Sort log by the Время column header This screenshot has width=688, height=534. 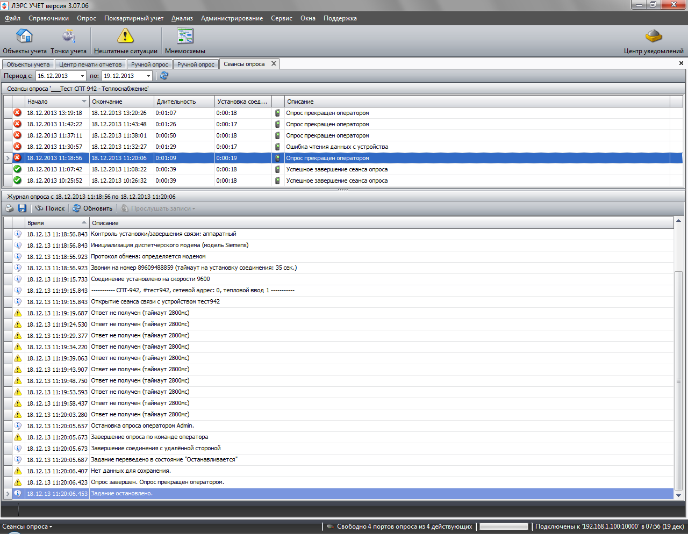pyautogui.click(x=56, y=223)
